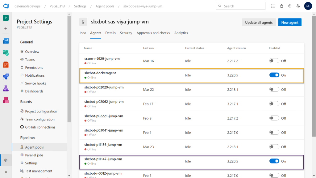Open Pipelines hub icon
The width and height of the screenshot is (316, 178).
pos(6,76)
